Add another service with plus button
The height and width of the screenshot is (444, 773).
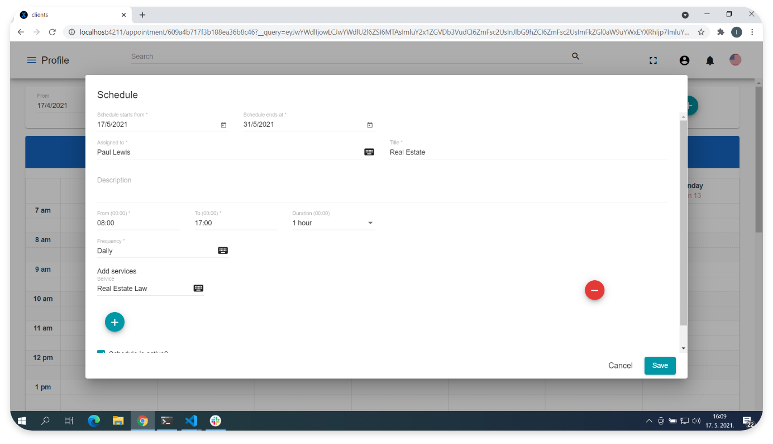point(114,322)
